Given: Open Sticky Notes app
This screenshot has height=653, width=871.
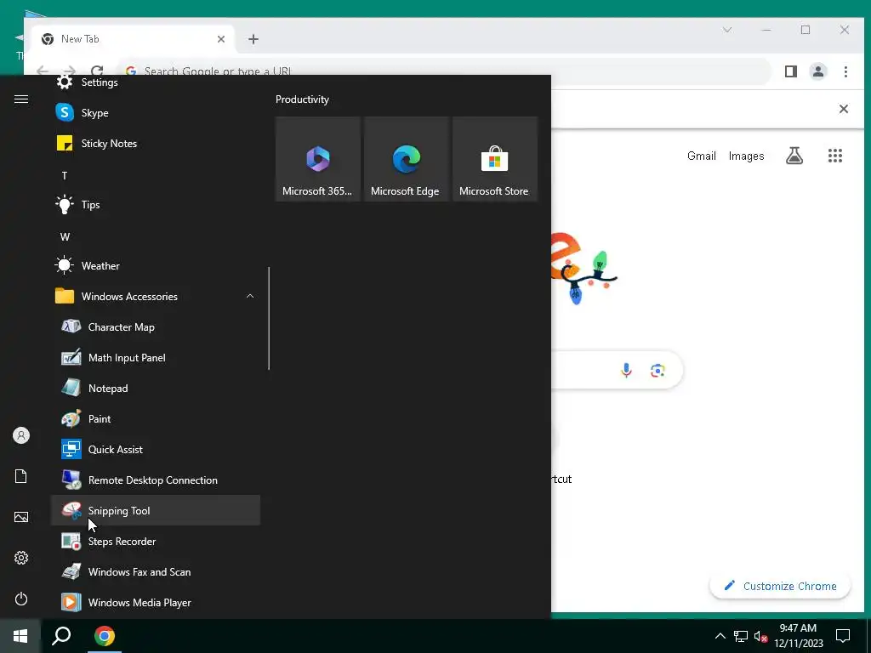Looking at the screenshot, I should pyautogui.click(x=156, y=143).
